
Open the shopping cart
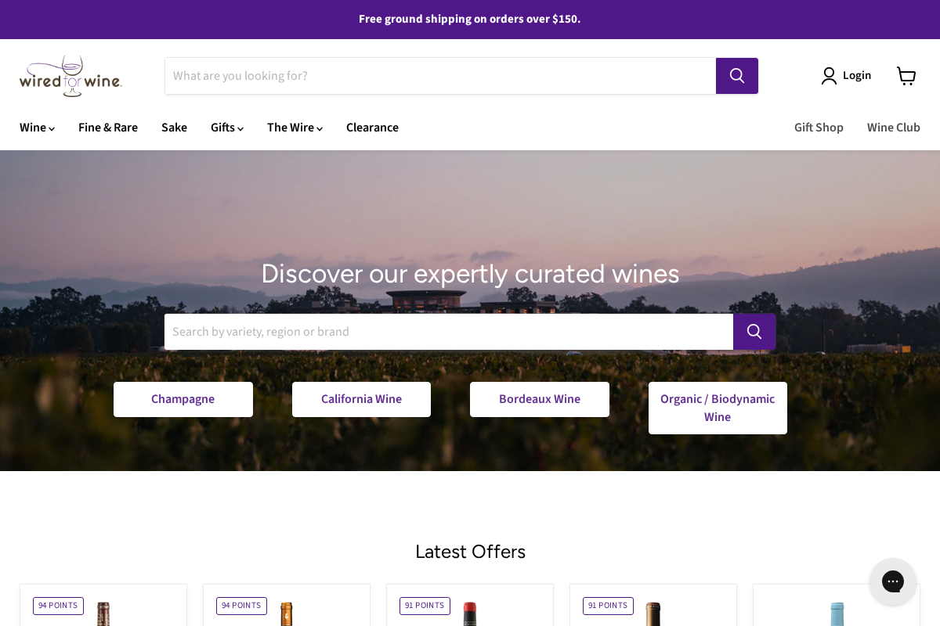(x=906, y=76)
